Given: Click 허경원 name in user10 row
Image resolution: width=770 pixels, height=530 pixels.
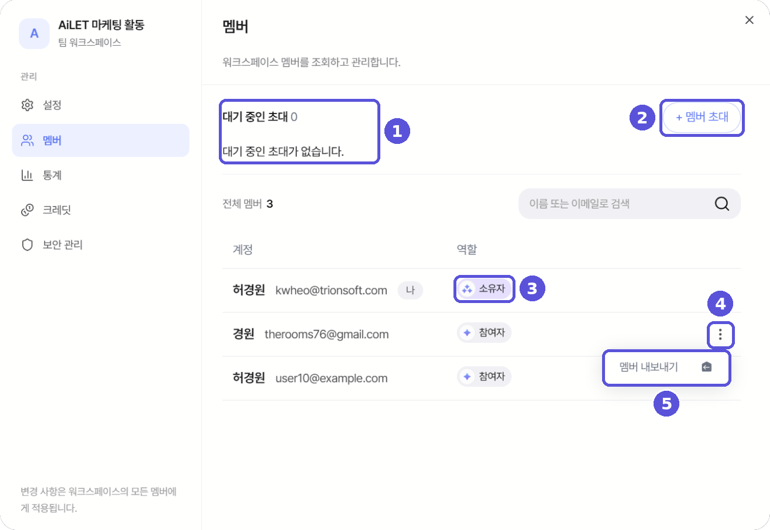Looking at the screenshot, I should coord(249,378).
